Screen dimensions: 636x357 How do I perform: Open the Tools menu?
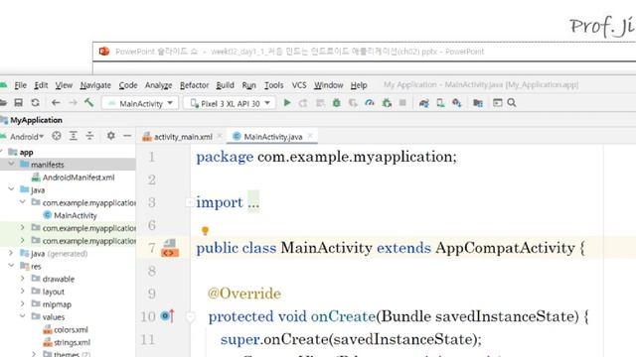pyautogui.click(x=274, y=85)
